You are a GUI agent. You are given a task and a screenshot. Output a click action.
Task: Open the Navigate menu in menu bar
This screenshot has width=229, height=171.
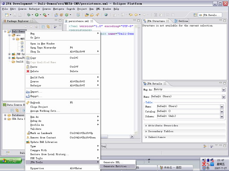(59, 9)
